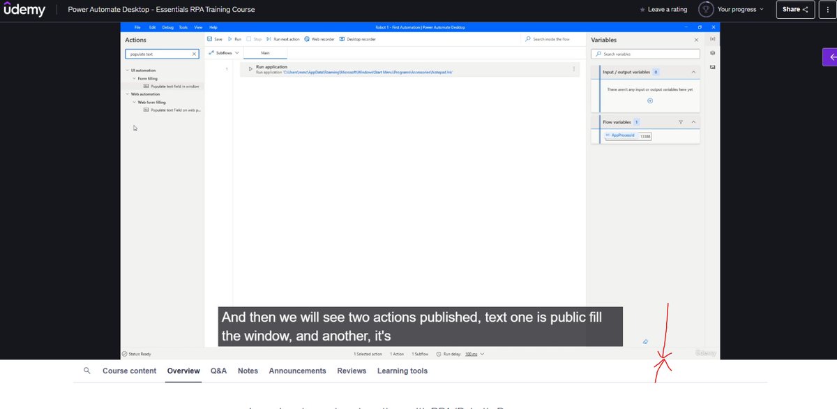This screenshot has width=837, height=409.
Task: Select the Overview tab
Action: click(x=183, y=371)
